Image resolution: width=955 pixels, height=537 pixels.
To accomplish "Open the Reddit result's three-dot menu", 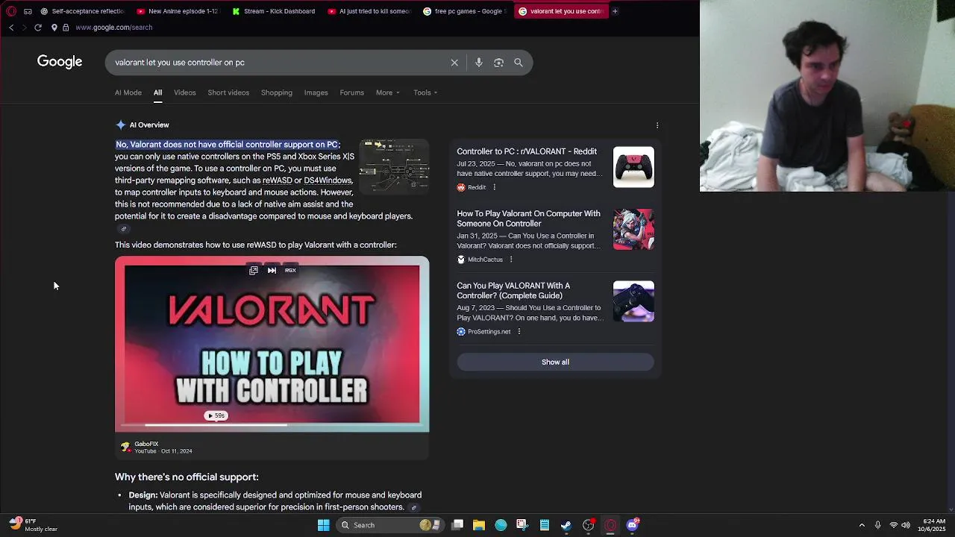I will [494, 187].
